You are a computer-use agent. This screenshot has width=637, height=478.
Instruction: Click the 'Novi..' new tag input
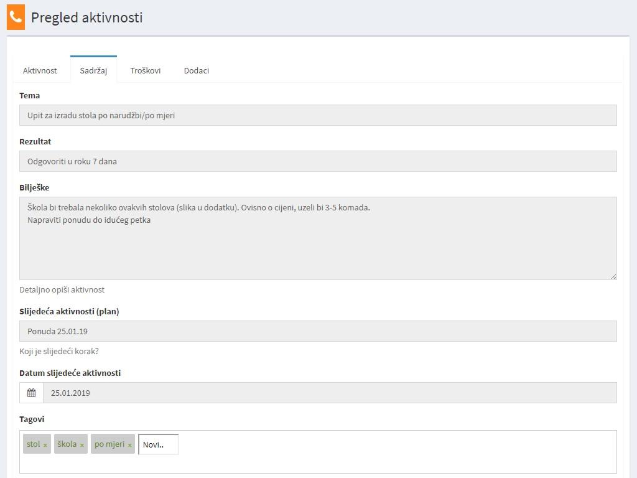[159, 444]
